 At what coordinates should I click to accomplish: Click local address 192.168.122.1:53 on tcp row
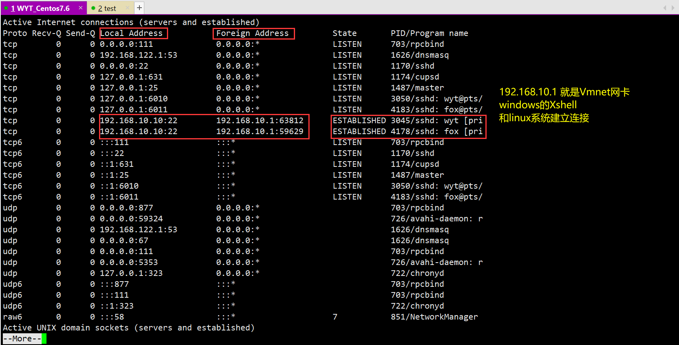click(x=139, y=55)
